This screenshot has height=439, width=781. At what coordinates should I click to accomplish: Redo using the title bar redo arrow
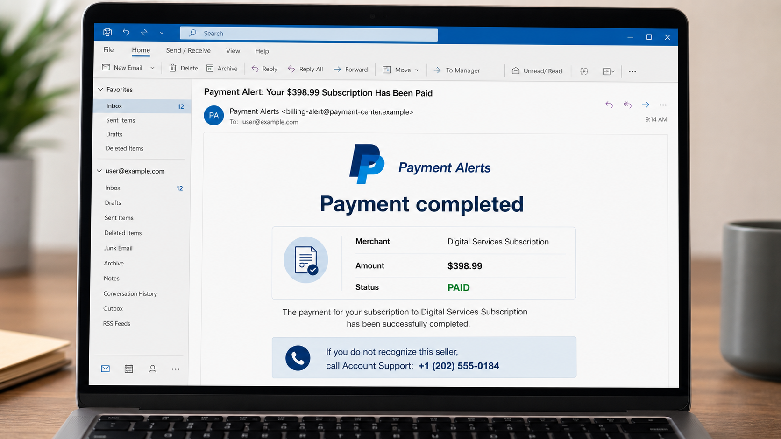[x=144, y=32]
